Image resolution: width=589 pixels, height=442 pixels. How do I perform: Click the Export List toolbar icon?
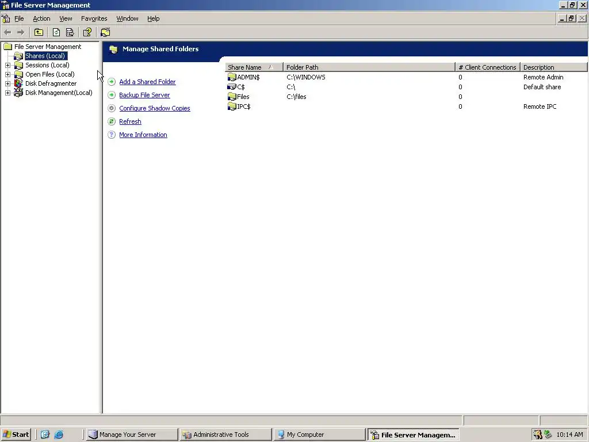click(x=70, y=32)
